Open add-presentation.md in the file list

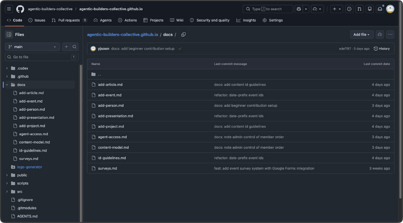(x=115, y=116)
